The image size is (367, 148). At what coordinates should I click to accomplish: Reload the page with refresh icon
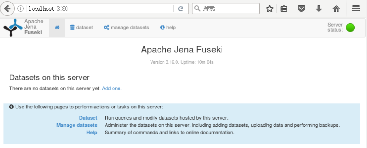(x=180, y=9)
